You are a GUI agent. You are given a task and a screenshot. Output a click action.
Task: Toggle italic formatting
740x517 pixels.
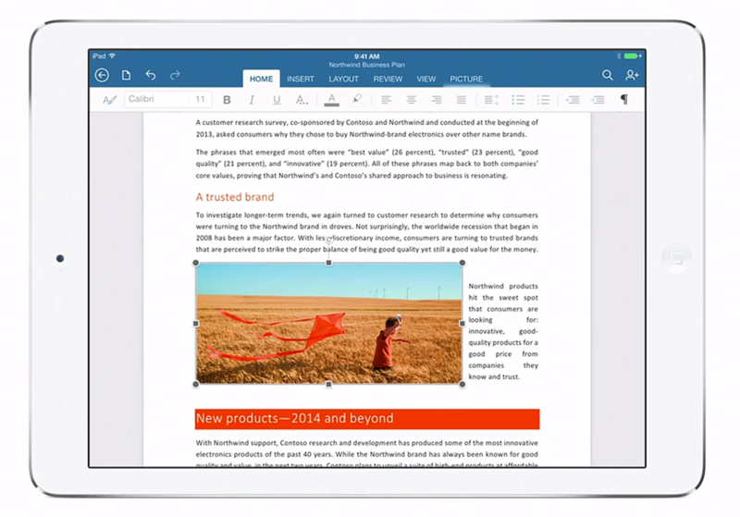click(x=252, y=100)
